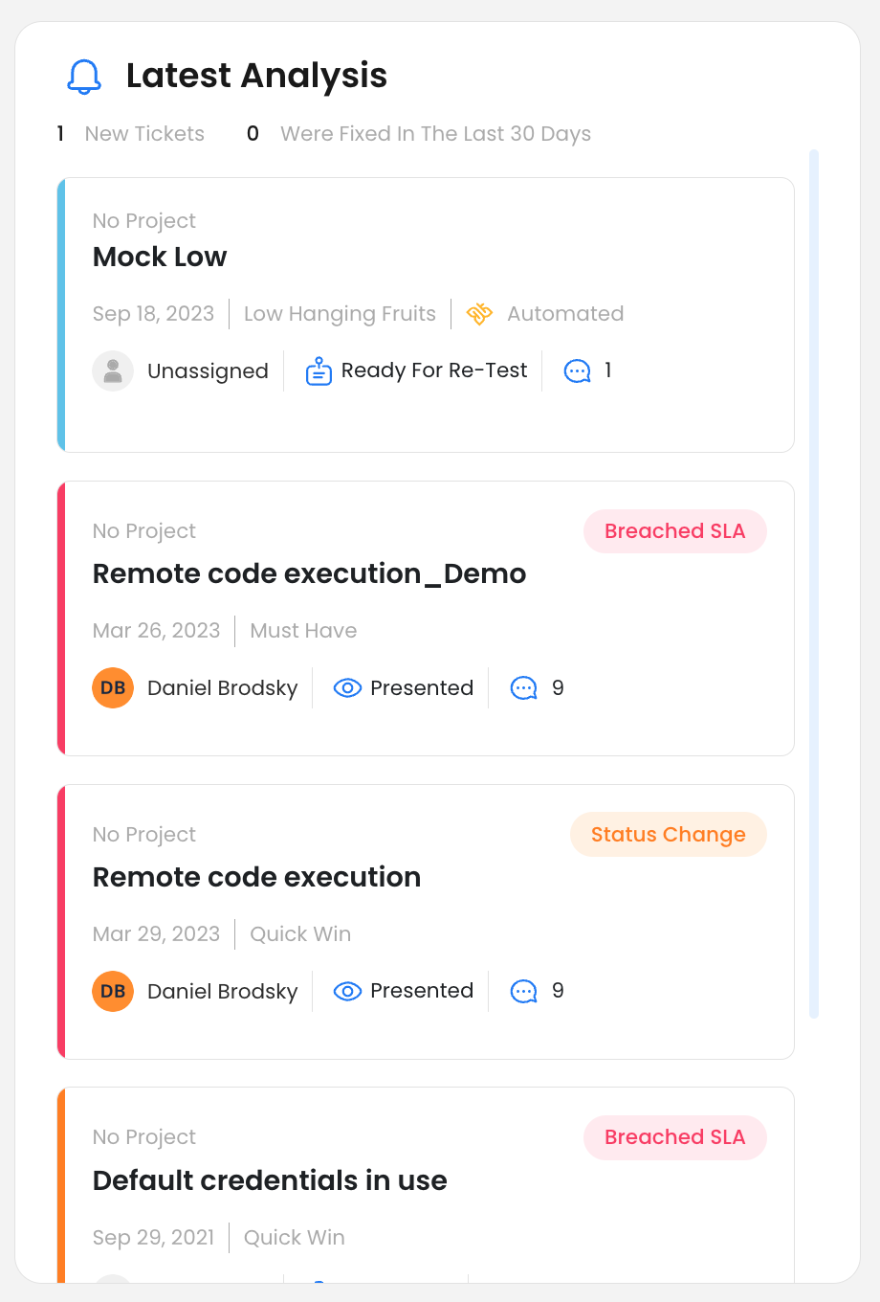Open comments bubble on Remote code execution card

tap(524, 992)
